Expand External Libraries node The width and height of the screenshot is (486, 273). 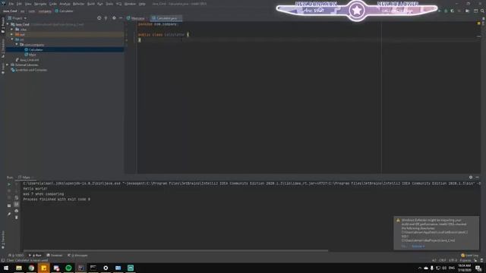pyautogui.click(x=7, y=64)
